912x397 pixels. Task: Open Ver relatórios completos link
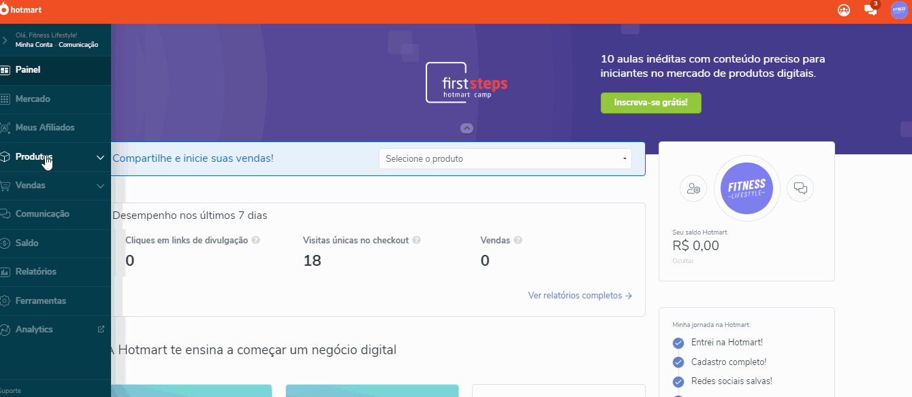580,296
